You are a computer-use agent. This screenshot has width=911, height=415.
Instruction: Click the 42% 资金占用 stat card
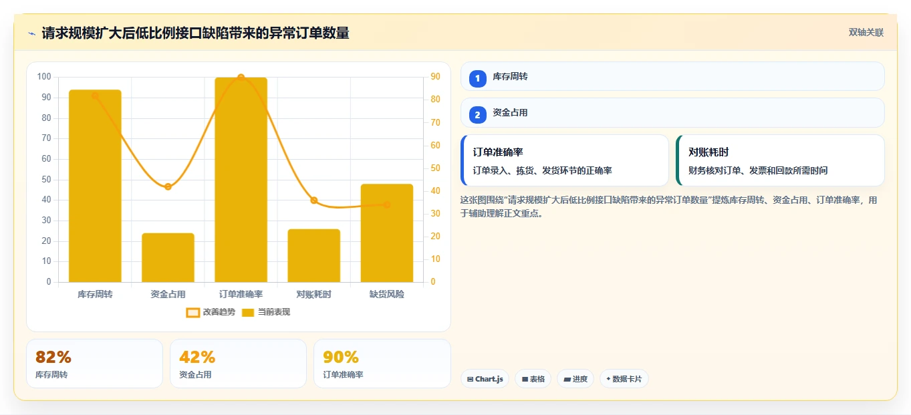pyautogui.click(x=238, y=364)
